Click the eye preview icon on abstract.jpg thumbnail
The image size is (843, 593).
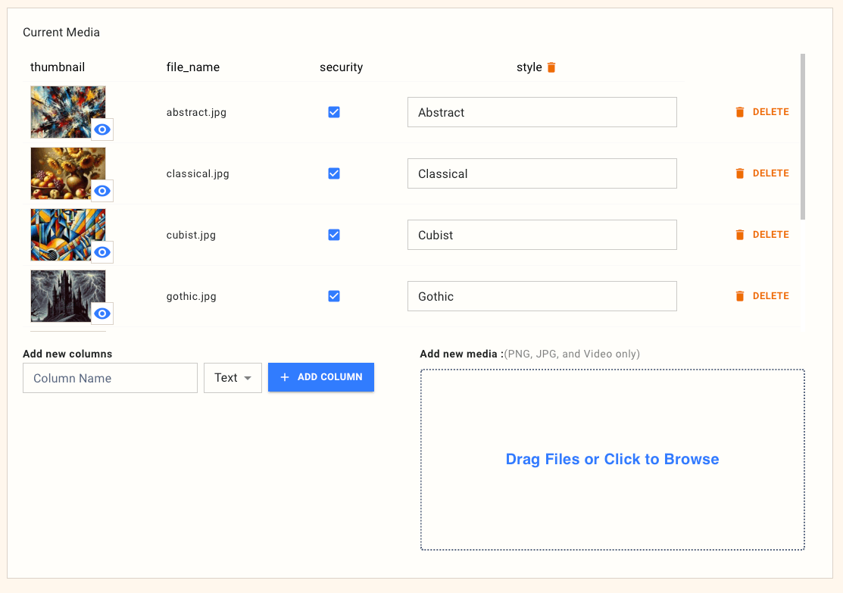tap(102, 130)
